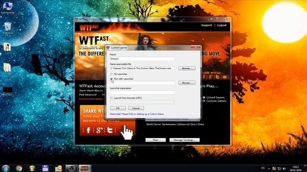Click the Launcher parameters text field
This screenshot has width=307, height=172.
[142, 92]
